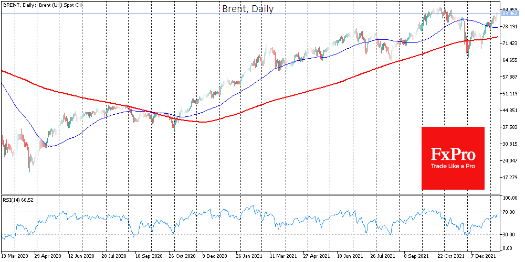The height and width of the screenshot is (262, 525).
Task: Click the RSI 100.00 scale label
Action: (510, 199)
